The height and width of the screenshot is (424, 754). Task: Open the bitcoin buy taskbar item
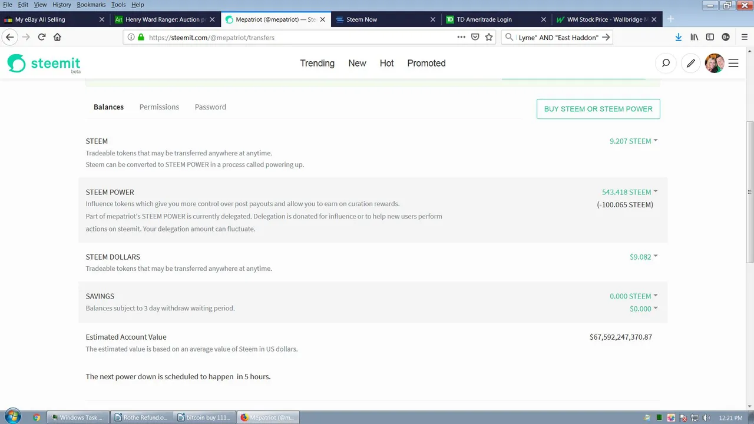(x=204, y=418)
